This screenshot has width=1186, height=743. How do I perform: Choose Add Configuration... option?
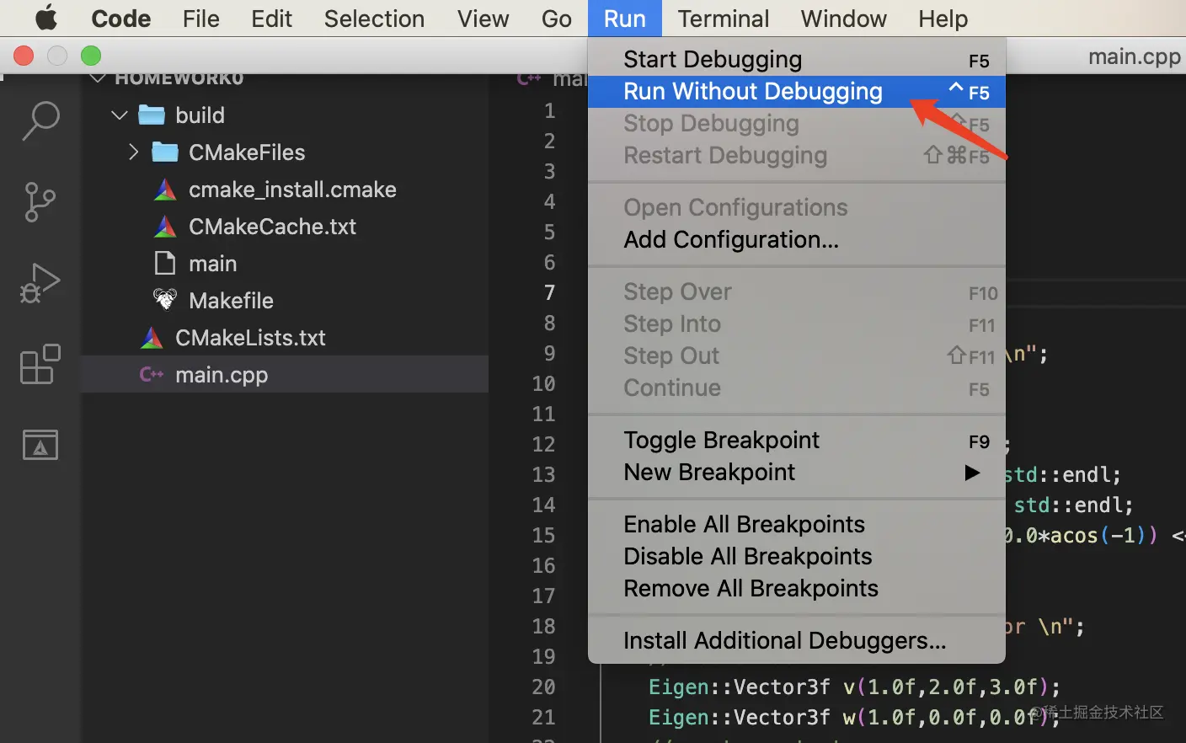(730, 240)
